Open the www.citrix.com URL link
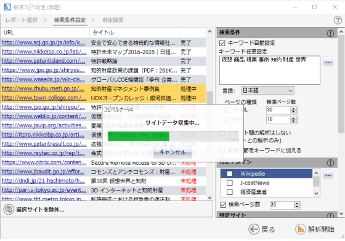Viewport: 345px width, 241px height. tap(44, 162)
